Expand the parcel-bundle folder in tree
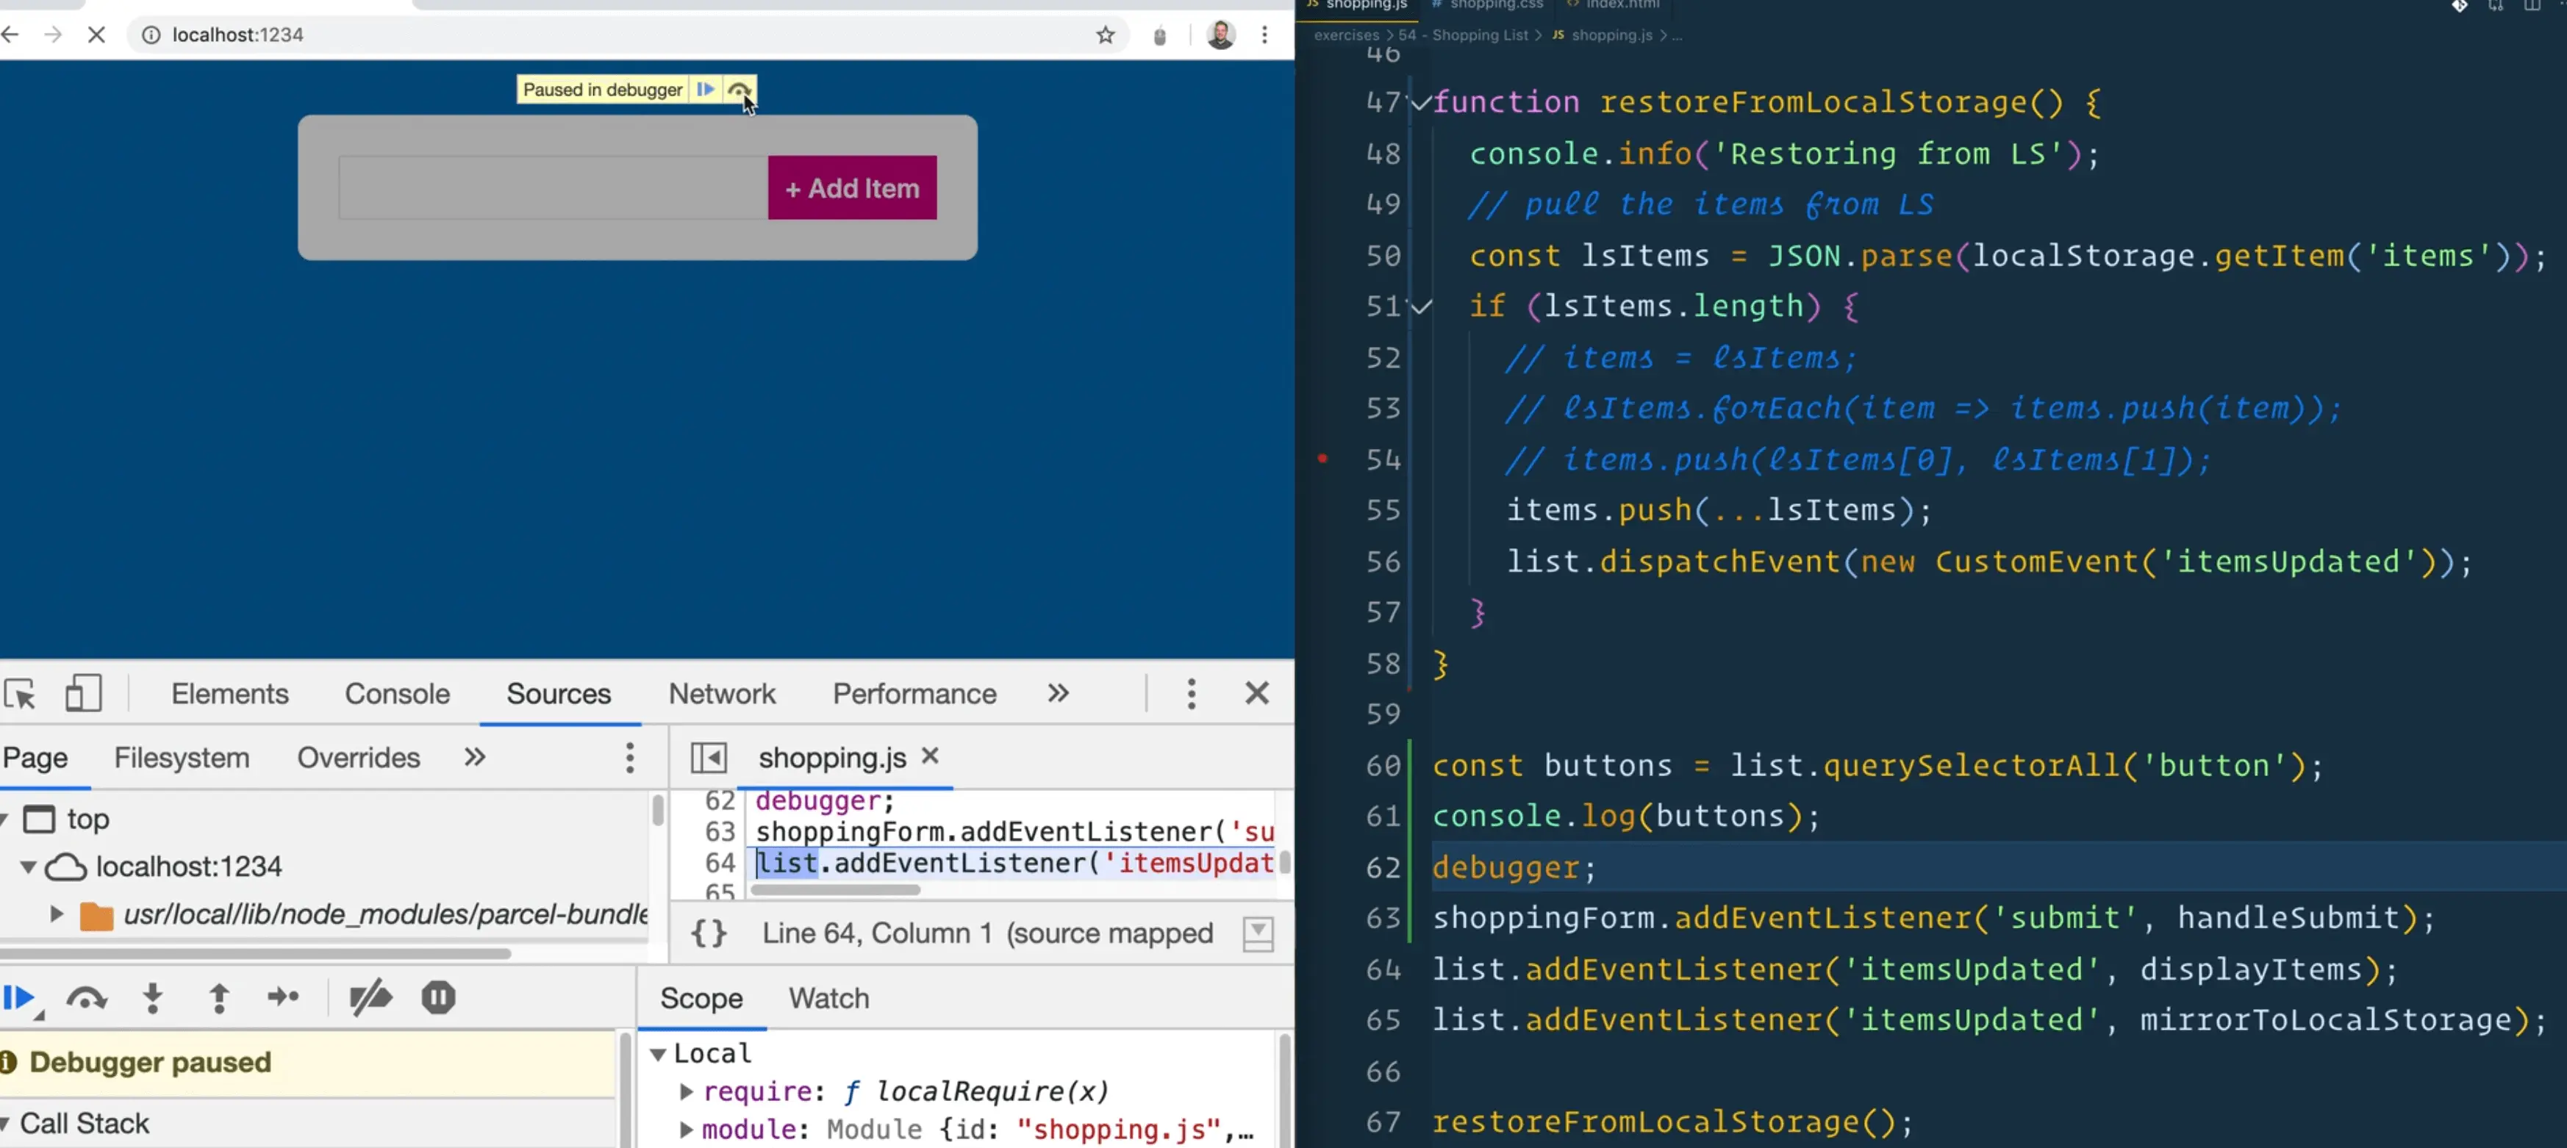This screenshot has width=2567, height=1148. pos(57,914)
